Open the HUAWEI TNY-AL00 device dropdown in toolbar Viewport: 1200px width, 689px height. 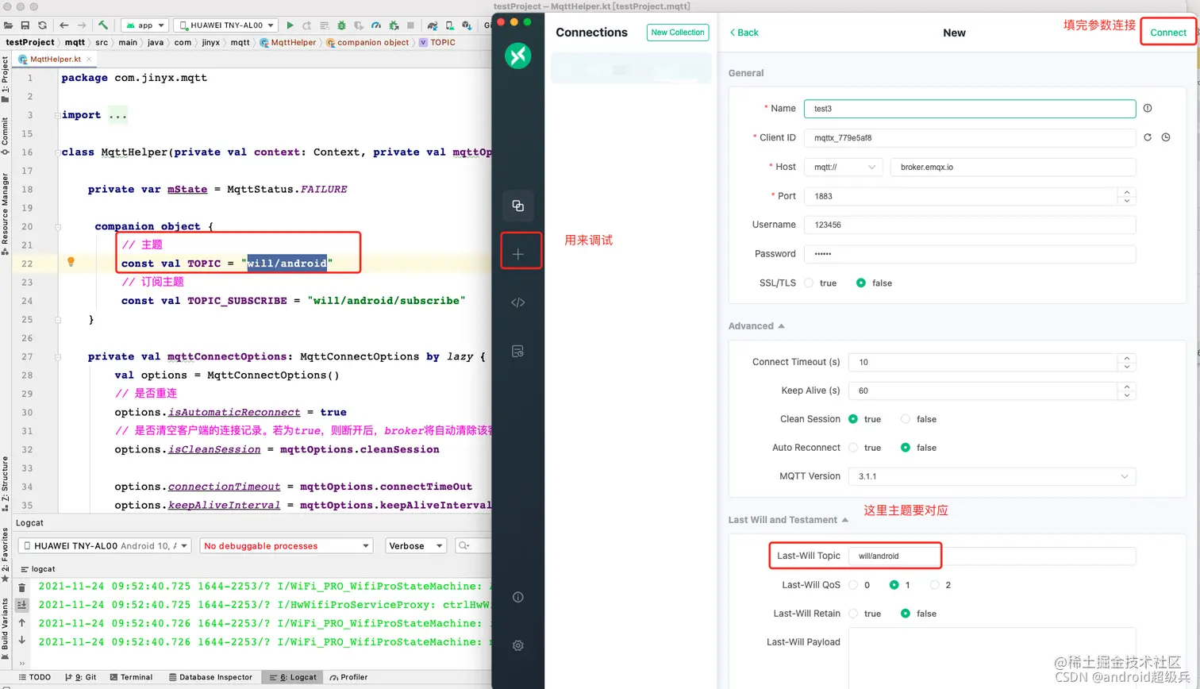225,25
